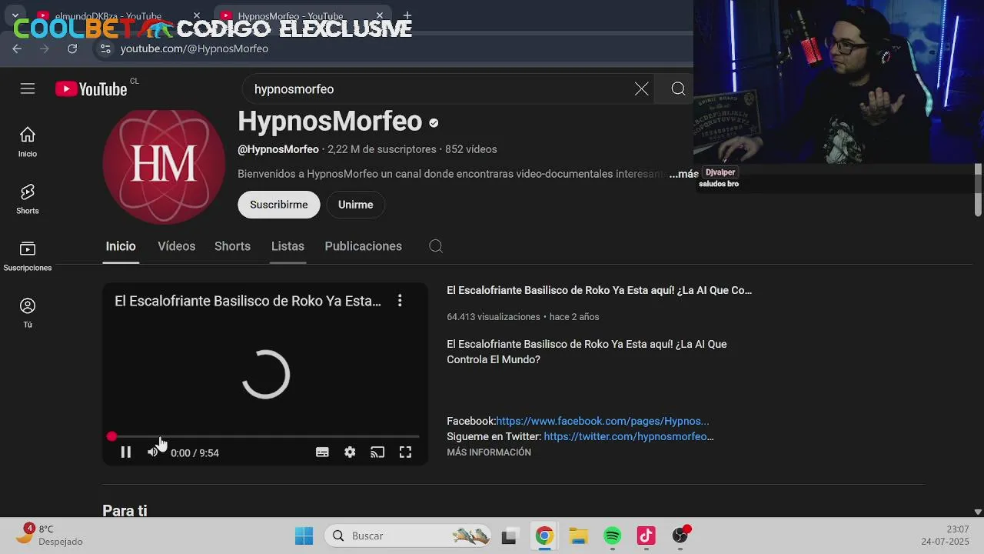This screenshot has height=554, width=984.
Task: Expand channel description with ...más
Action: 683,174
